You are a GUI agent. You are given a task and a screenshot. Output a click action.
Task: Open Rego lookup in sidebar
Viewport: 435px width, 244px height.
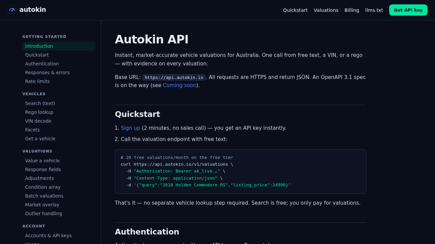59,112
